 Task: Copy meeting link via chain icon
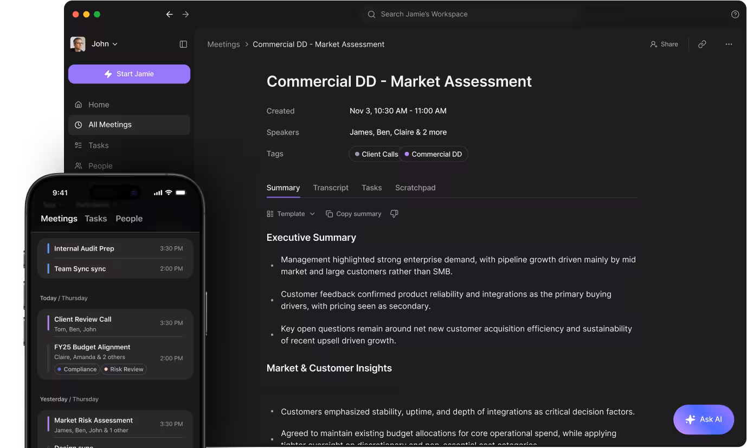(x=702, y=44)
